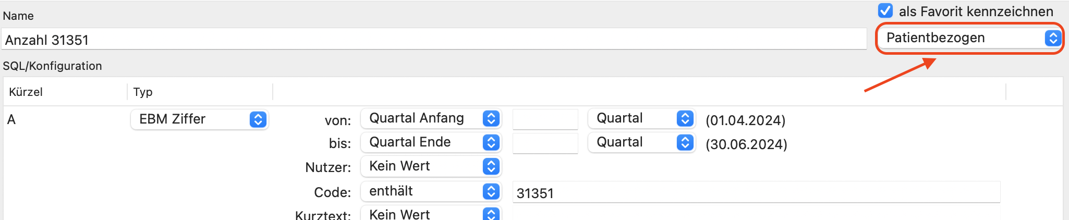Open the Quartal unit dropdown in von row
1069x220 pixels.
coord(641,118)
